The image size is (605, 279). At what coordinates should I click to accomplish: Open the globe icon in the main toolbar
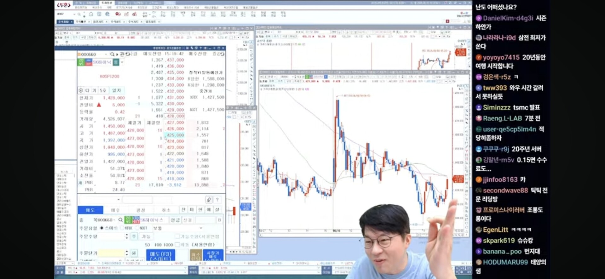click(x=107, y=14)
